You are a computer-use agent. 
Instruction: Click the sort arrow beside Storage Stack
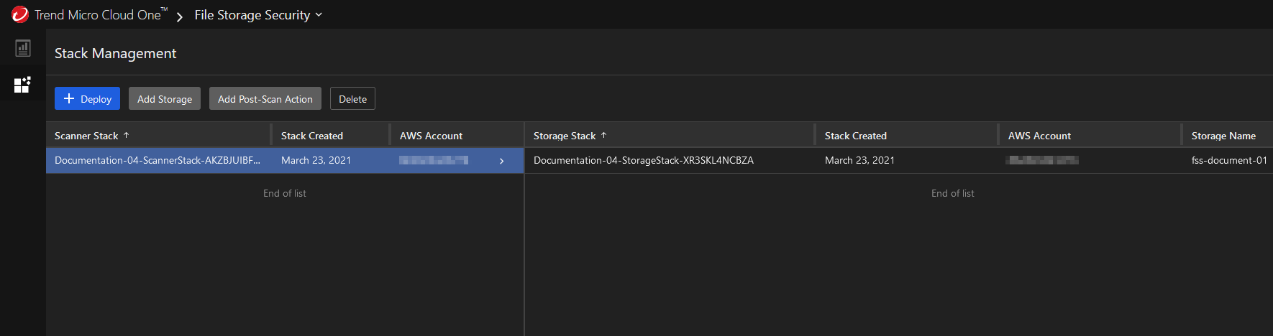pos(604,135)
